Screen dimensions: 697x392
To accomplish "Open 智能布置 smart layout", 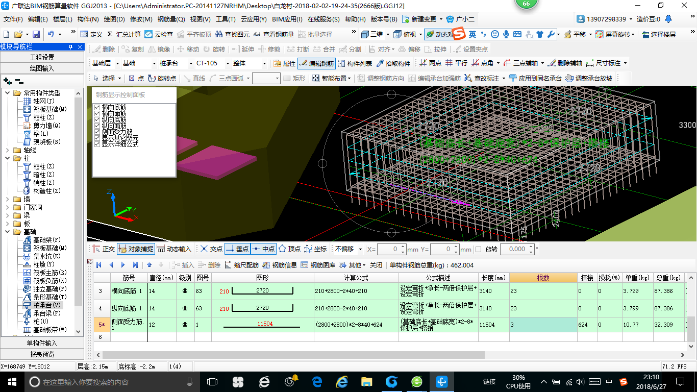I will (x=330, y=78).
